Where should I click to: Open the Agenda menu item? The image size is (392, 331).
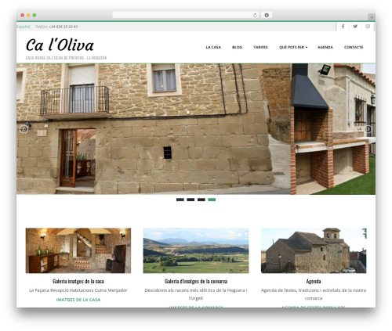click(x=325, y=47)
